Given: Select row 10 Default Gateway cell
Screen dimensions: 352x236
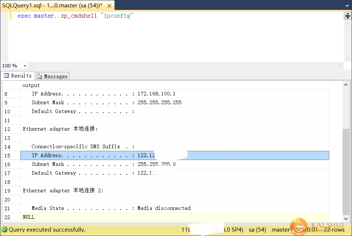Looking at the screenshot, I should (175, 111).
